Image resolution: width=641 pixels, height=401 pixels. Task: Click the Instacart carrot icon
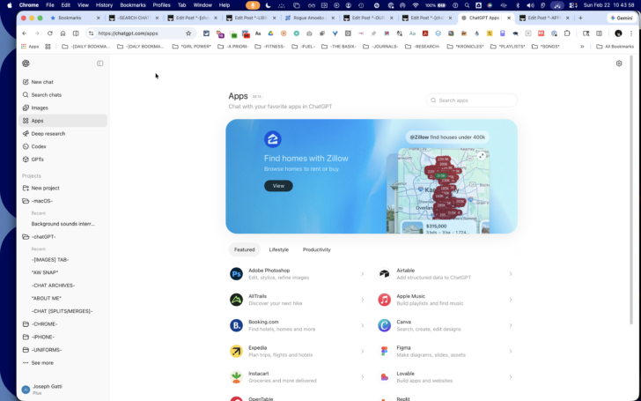(236, 377)
